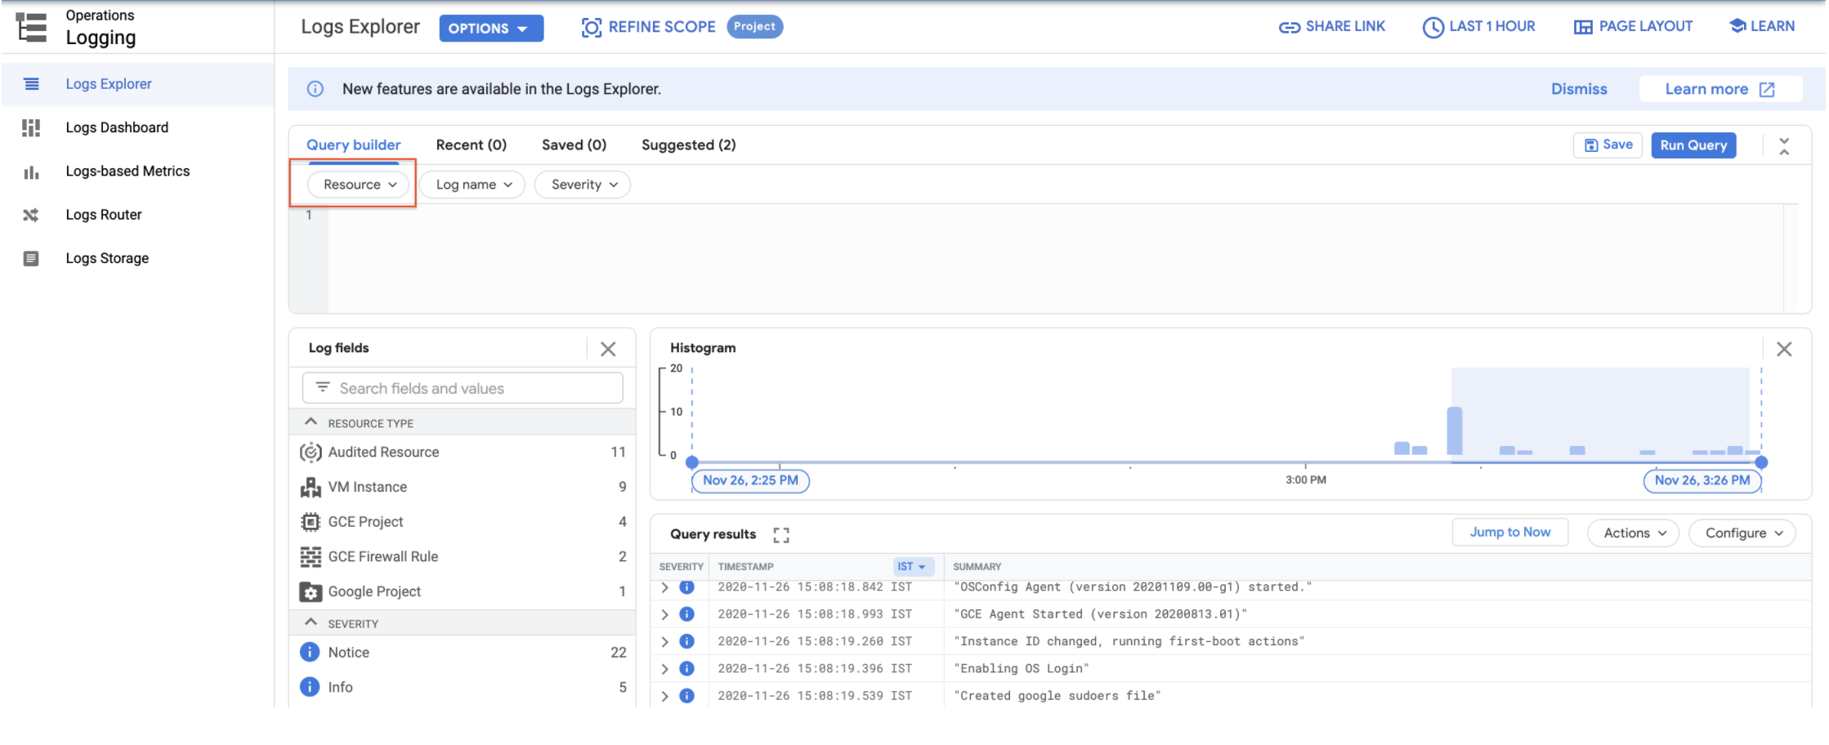Screen dimensions: 1829x745
Task: Open PAGE LAYOUT options
Action: 1633,27
